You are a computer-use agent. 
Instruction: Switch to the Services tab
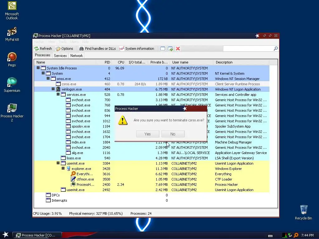click(x=60, y=56)
